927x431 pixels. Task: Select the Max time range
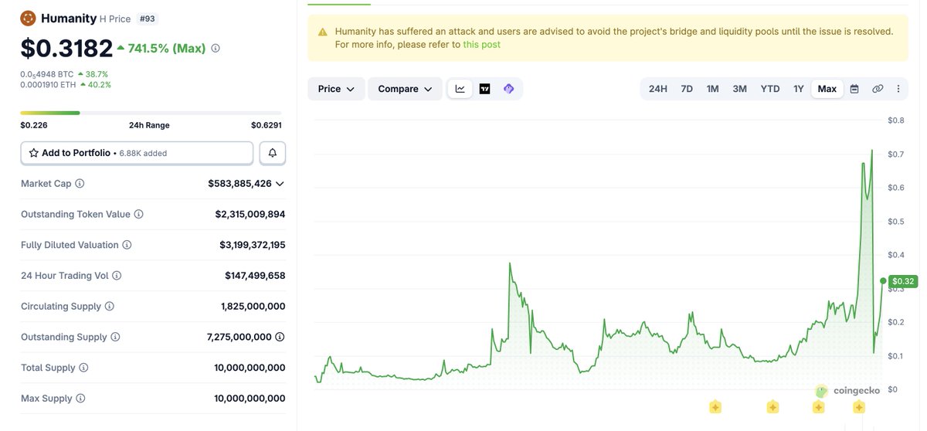[x=827, y=89]
